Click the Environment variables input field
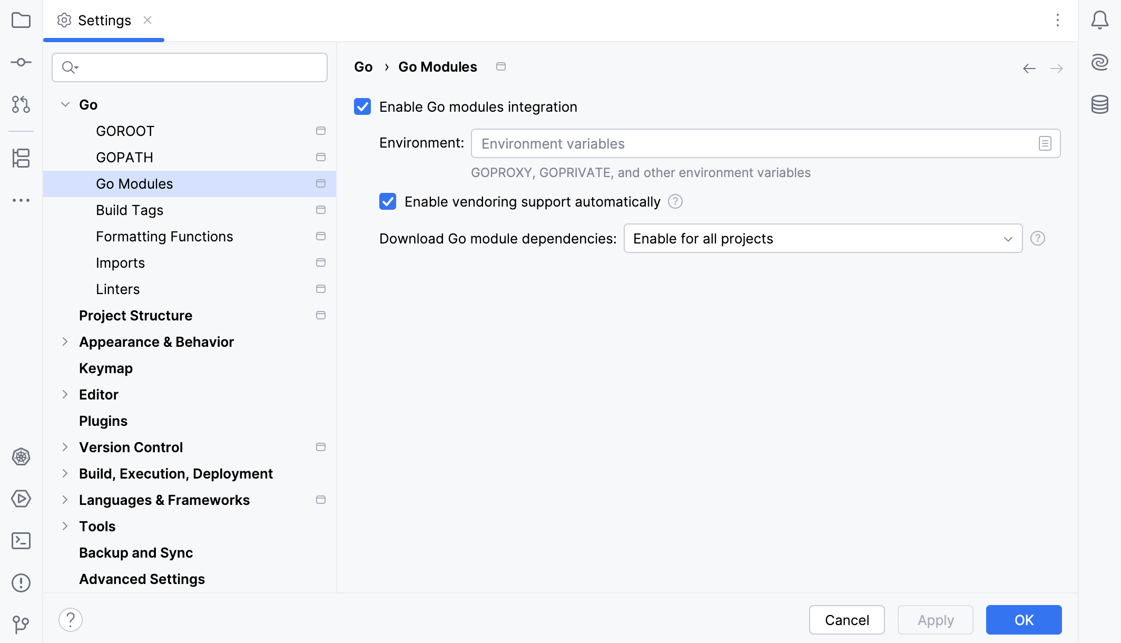This screenshot has height=643, width=1121. (737, 143)
